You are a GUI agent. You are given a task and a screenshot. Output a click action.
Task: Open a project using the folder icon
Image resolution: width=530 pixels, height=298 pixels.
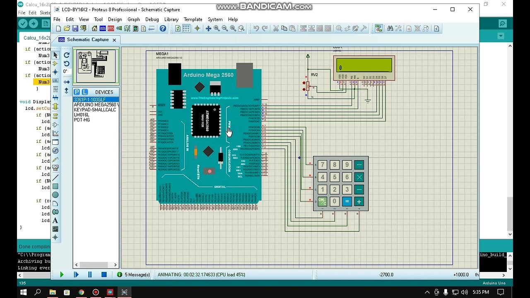click(67, 29)
